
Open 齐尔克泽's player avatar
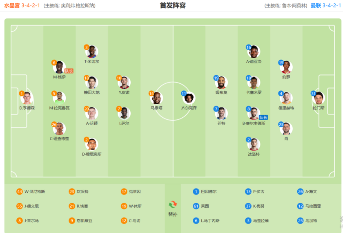tap(189, 98)
